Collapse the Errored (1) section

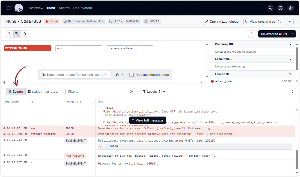pos(290,74)
